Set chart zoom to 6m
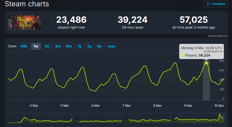The height and width of the screenshot is (127, 232). point(69,46)
